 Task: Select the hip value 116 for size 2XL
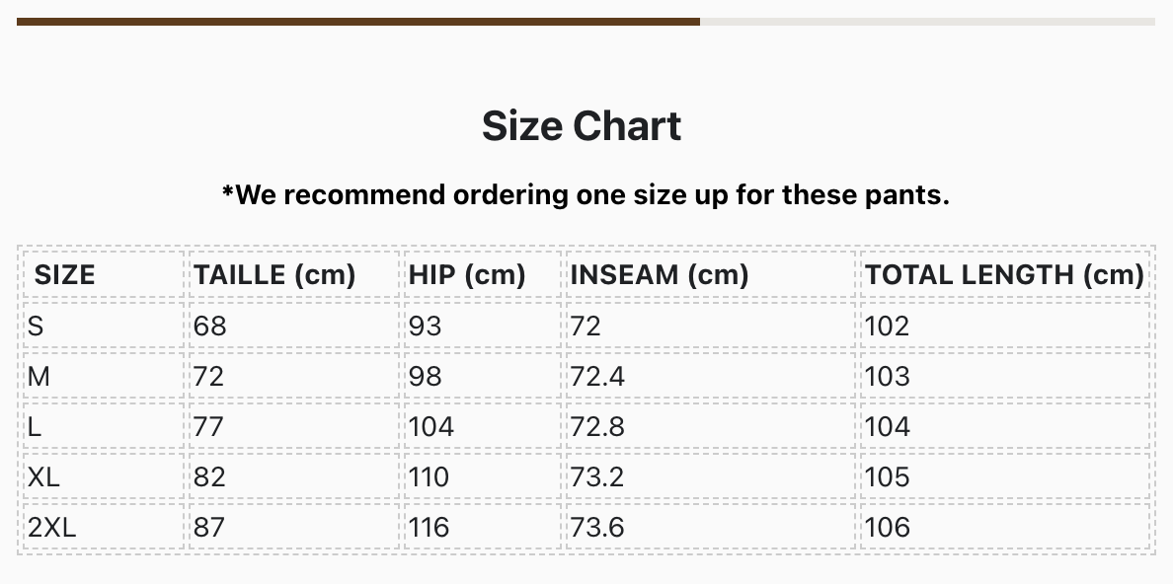pyautogui.click(x=430, y=527)
